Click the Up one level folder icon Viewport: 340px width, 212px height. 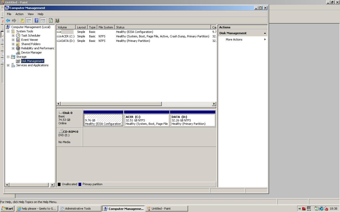click(22, 20)
